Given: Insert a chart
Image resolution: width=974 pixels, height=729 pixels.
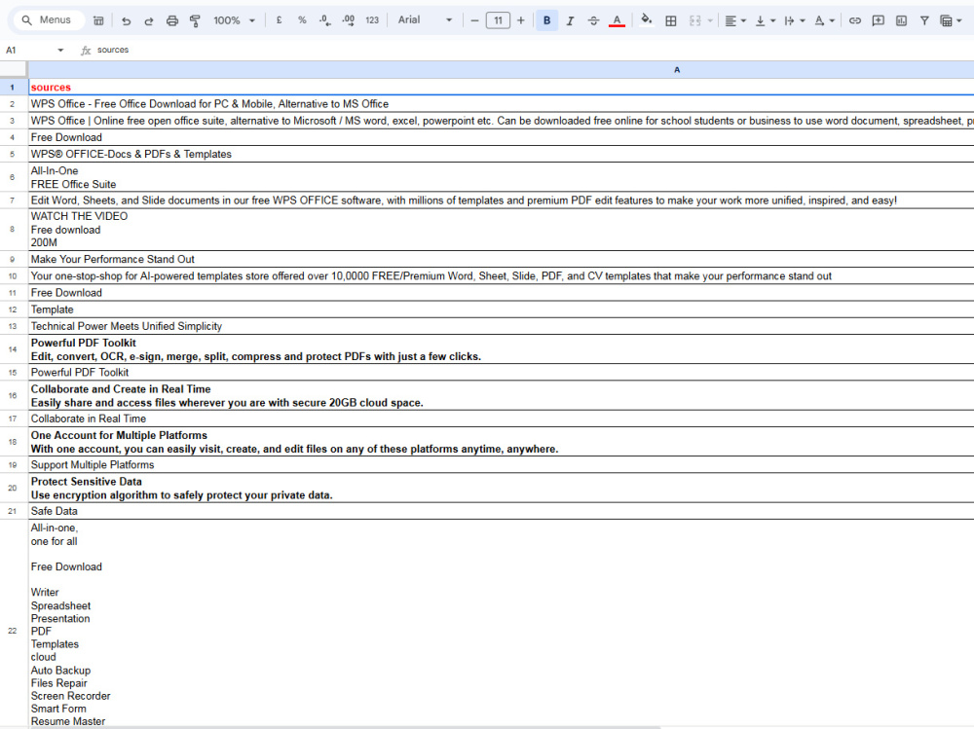Looking at the screenshot, I should pyautogui.click(x=901, y=20).
